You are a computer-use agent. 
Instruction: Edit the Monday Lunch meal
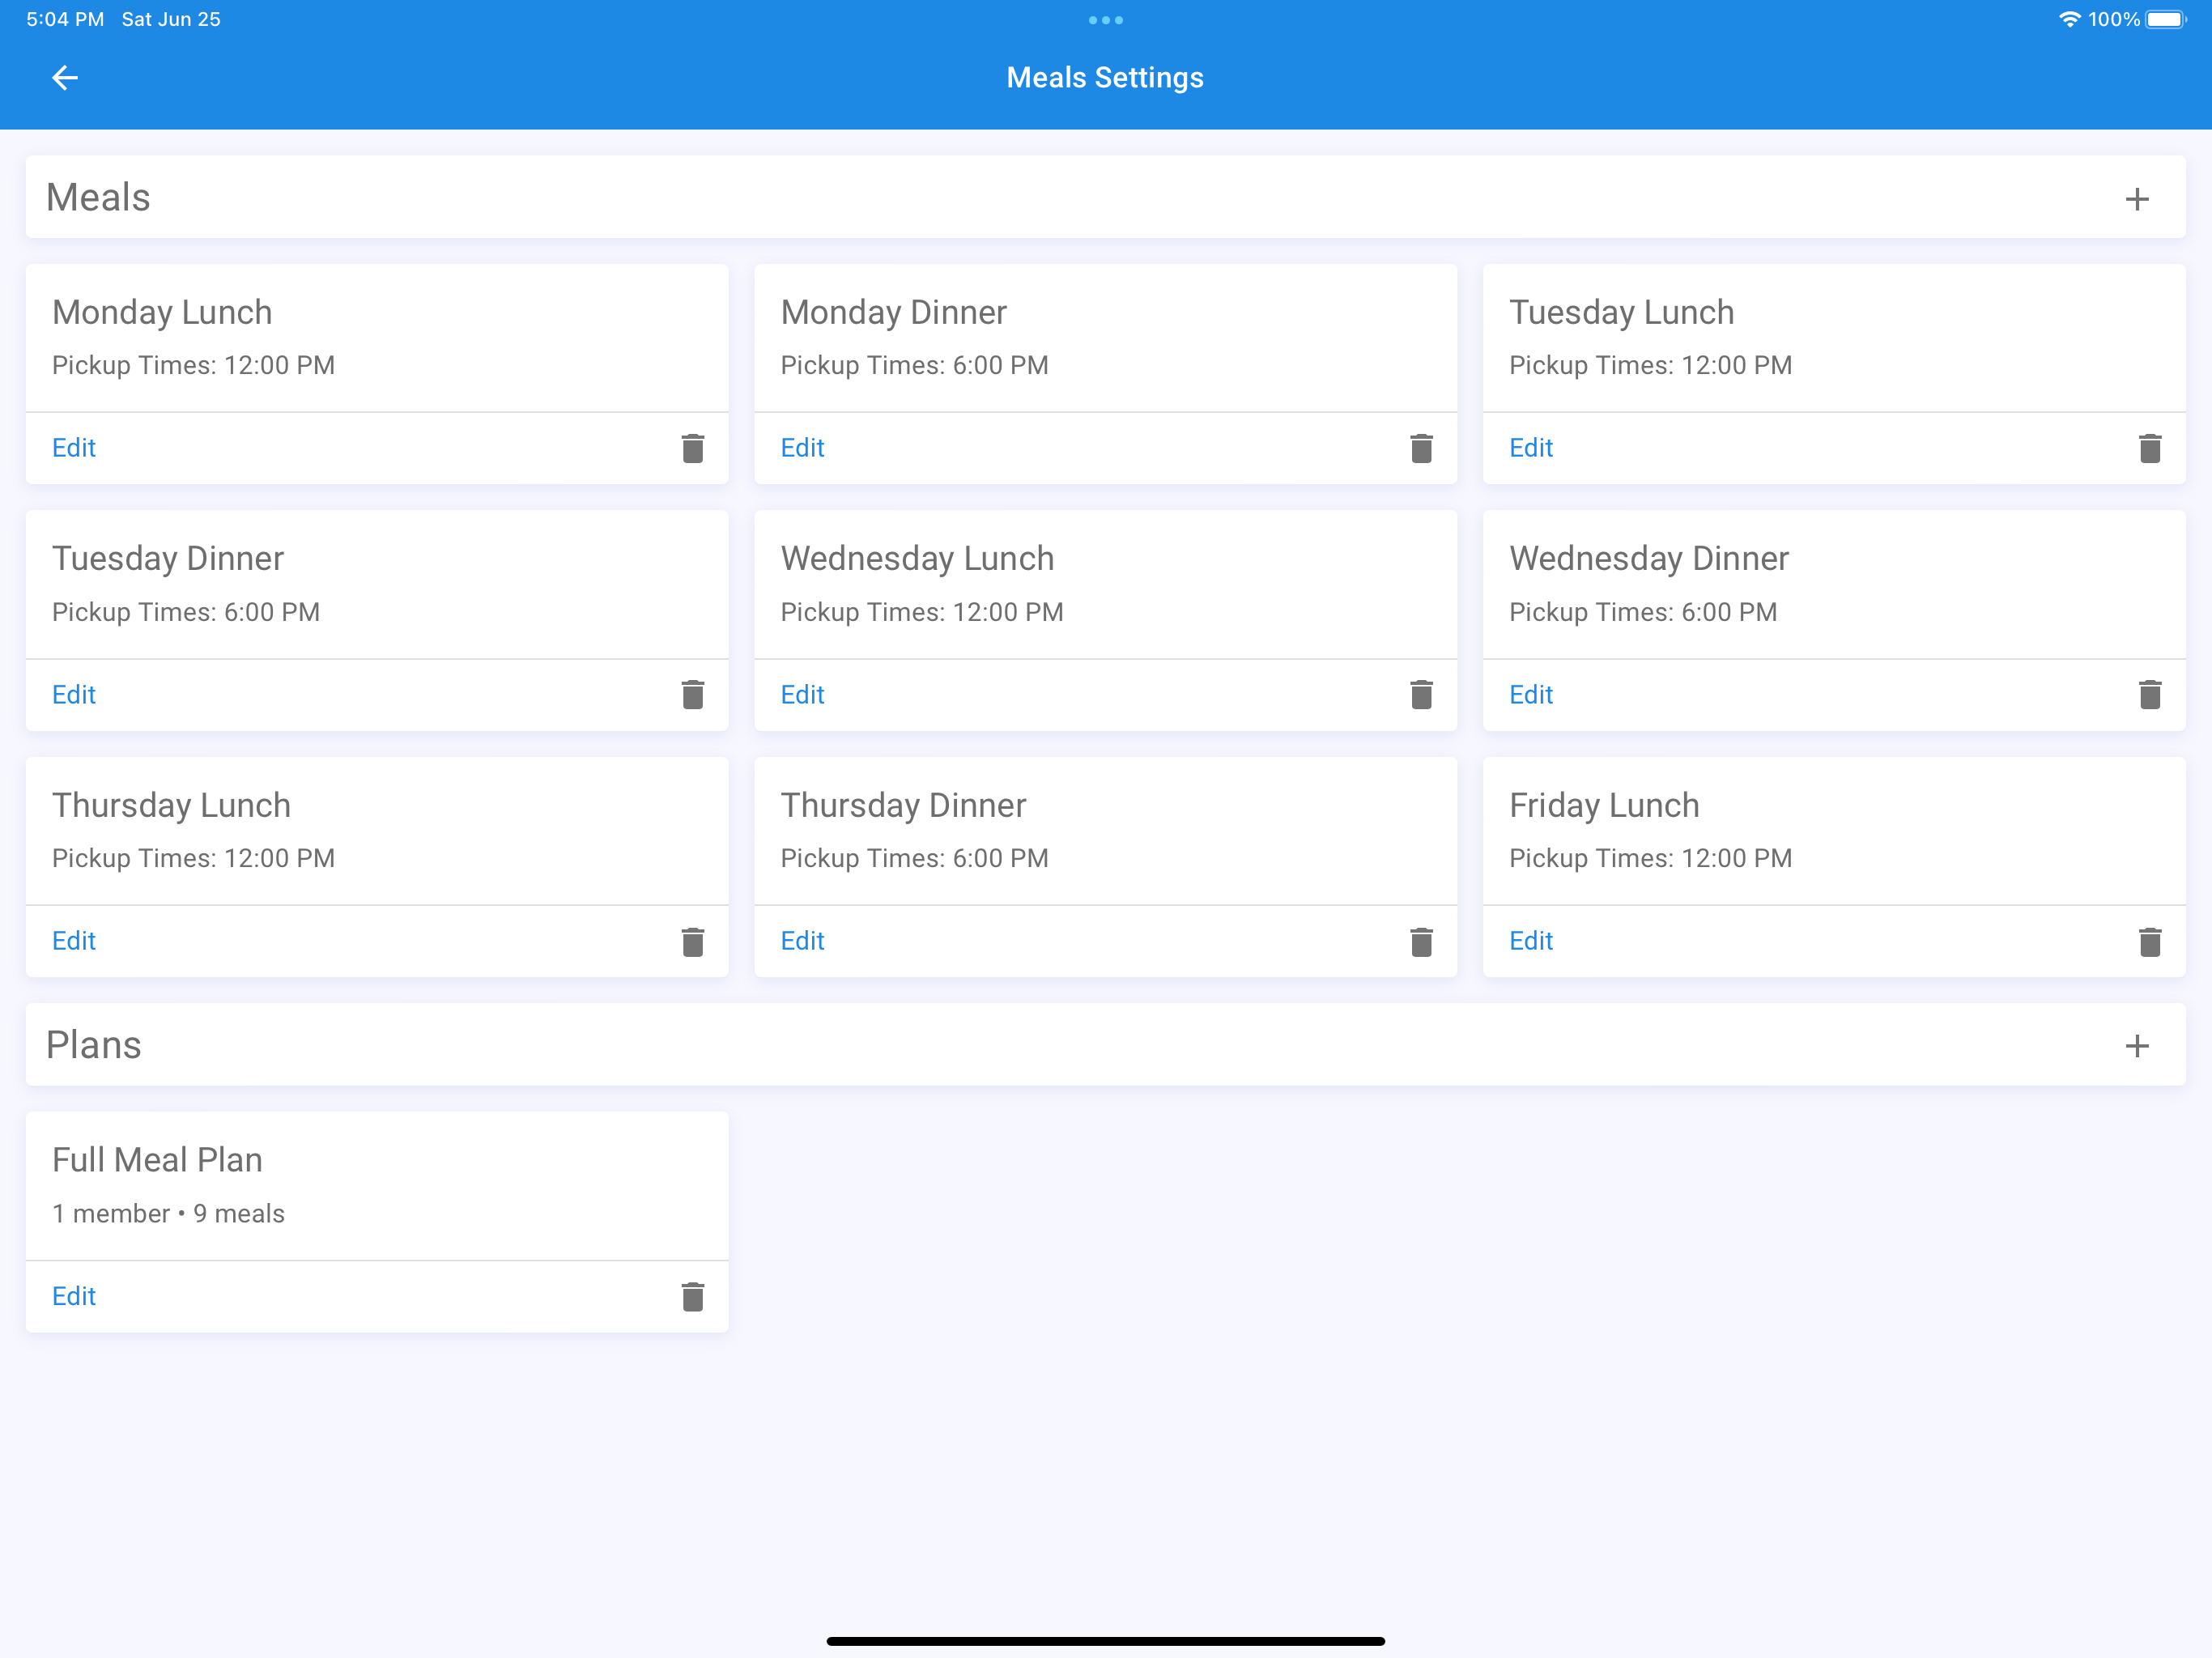point(74,448)
